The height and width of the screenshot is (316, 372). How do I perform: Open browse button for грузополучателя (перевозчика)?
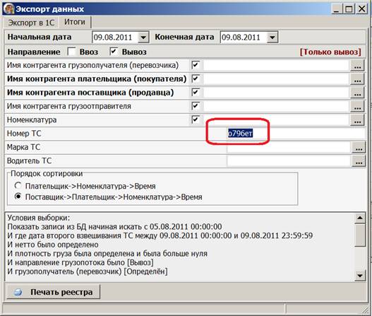pos(357,65)
